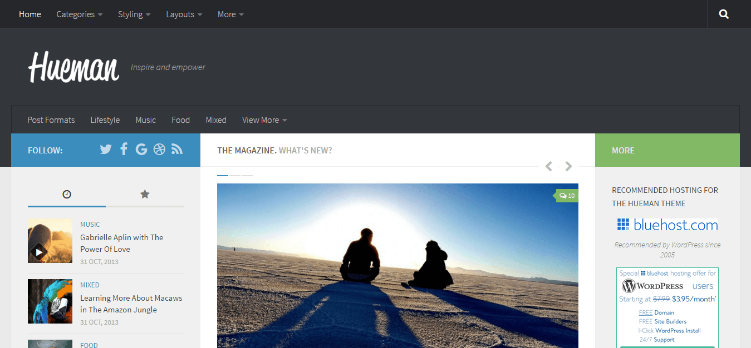Select the second slider pagination dash
This screenshot has width=751, height=348.
(x=235, y=175)
